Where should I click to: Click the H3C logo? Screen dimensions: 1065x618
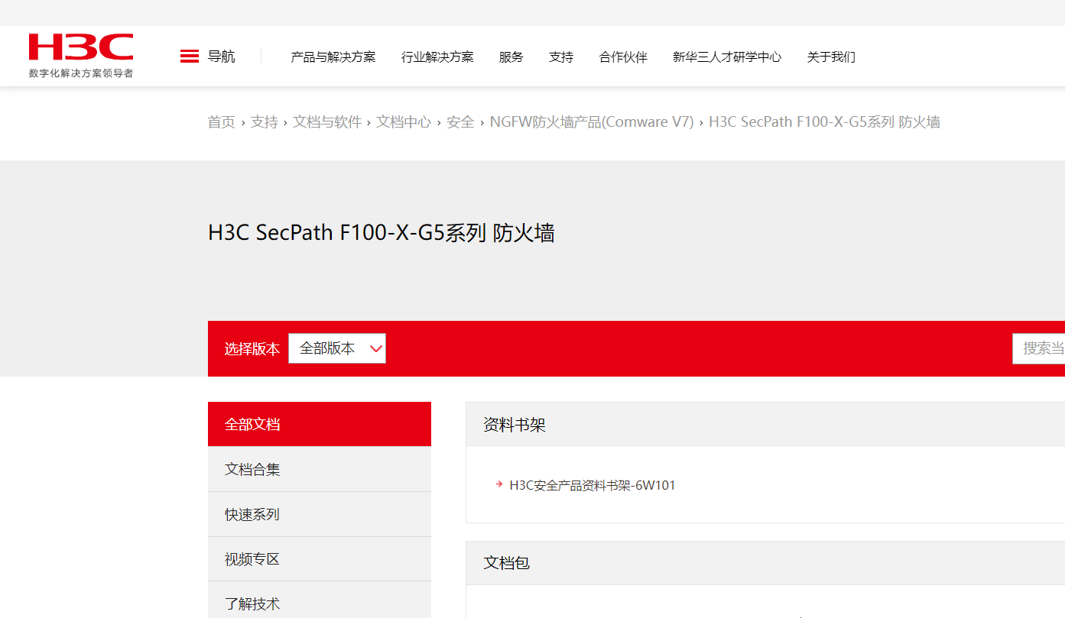tap(81, 55)
